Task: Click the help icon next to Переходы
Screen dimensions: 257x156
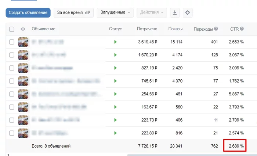Action: [x=216, y=29]
